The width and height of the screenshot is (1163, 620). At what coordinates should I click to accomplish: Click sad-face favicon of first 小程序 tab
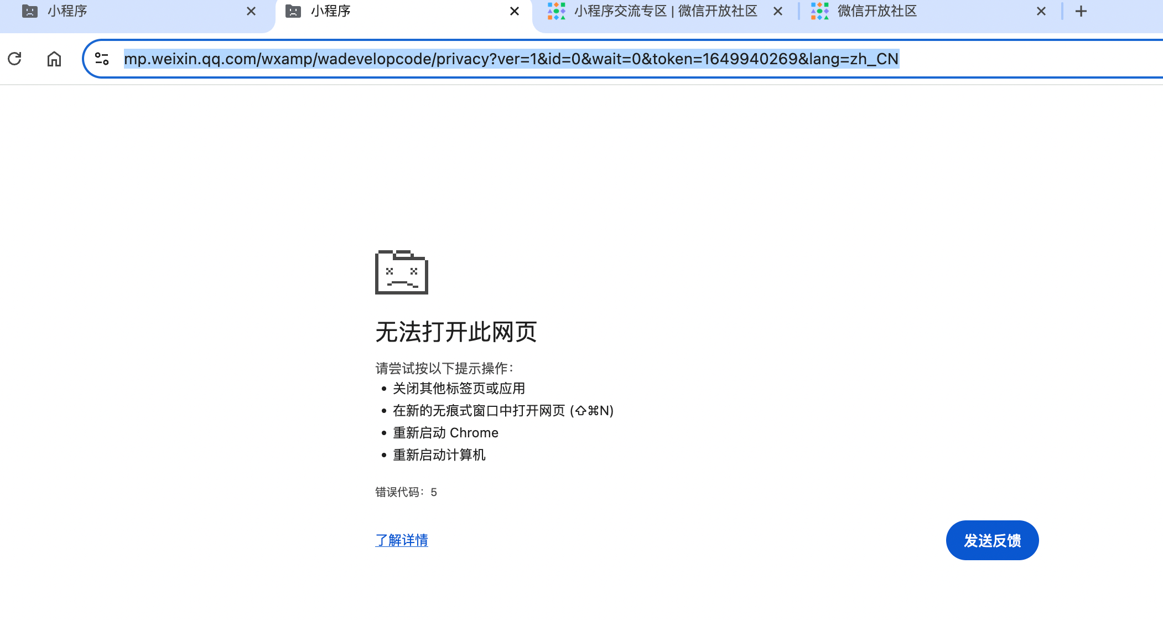30,11
